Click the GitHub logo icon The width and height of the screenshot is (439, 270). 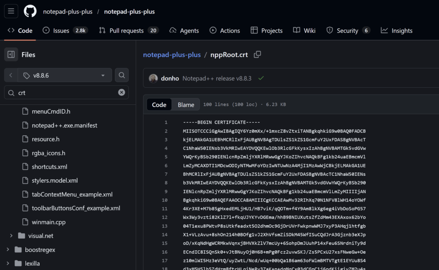point(30,11)
